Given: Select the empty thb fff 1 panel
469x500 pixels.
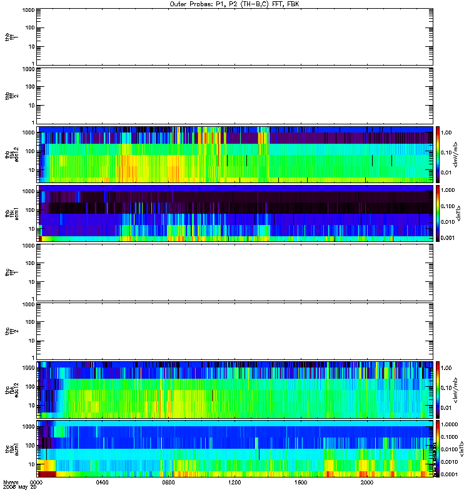Looking at the screenshot, I should (x=235, y=37).
